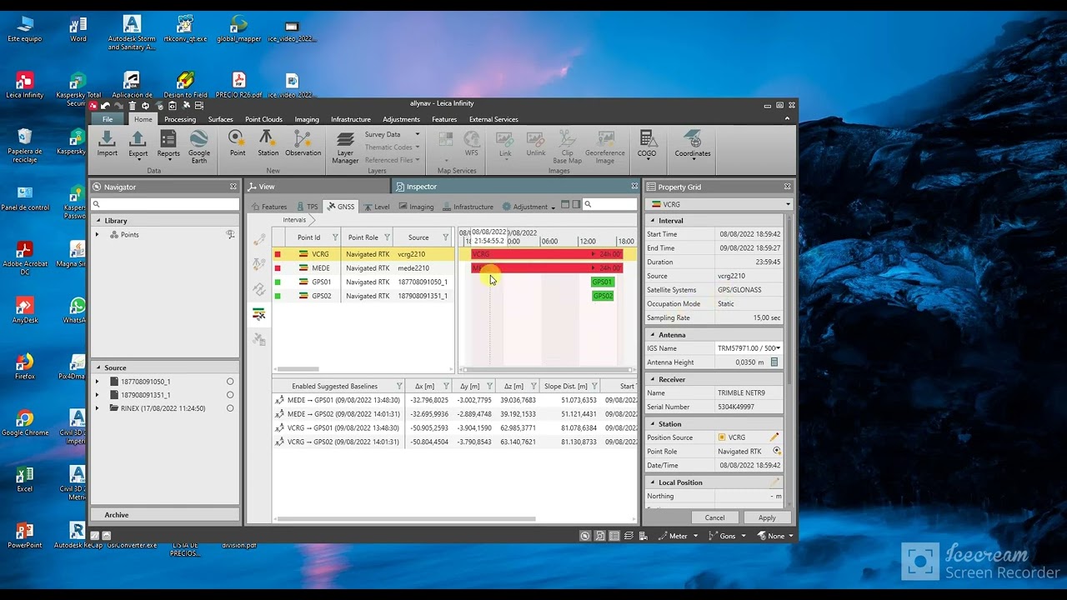1067x600 pixels.
Task: Click the Inspector search field
Action: pyautogui.click(x=609, y=204)
